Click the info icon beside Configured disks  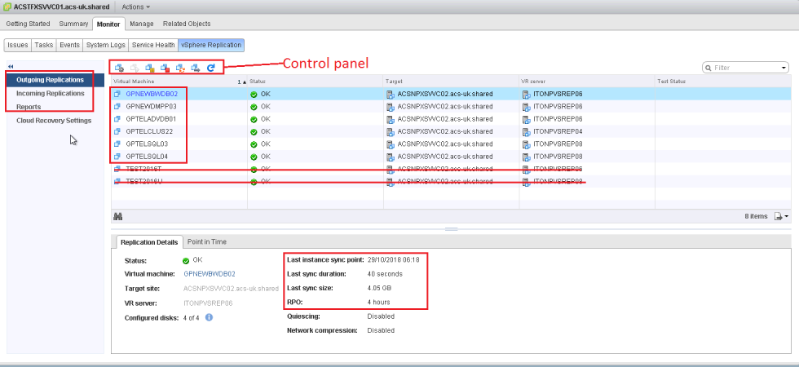coord(209,316)
